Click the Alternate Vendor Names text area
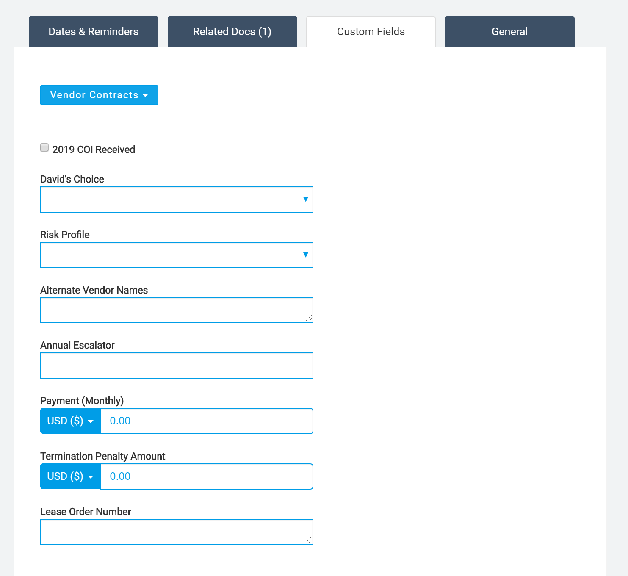 (177, 310)
